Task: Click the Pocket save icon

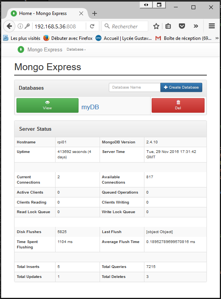Action: (182, 26)
